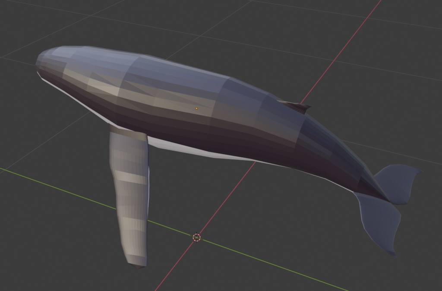Click the whale's small dorsal fin
Viewport: 442px width, 291px height.
click(x=295, y=107)
